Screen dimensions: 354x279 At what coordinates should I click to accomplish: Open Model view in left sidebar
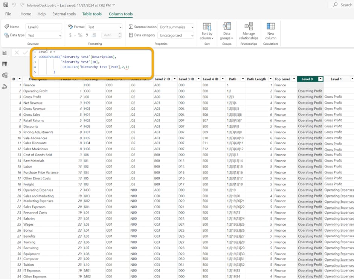point(5,75)
